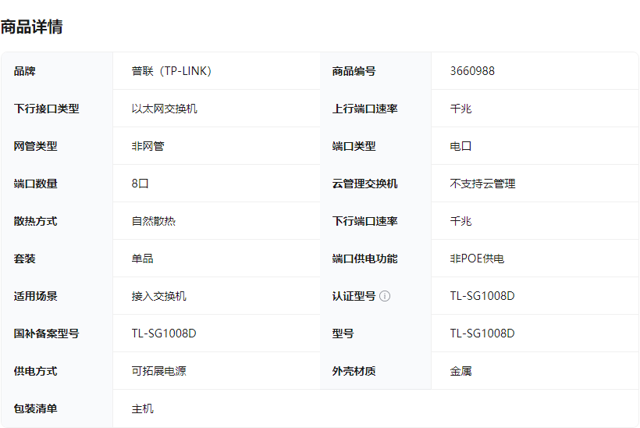Select the 下行端口速率 label
The height and width of the screenshot is (428, 640).
pyautogui.click(x=365, y=221)
